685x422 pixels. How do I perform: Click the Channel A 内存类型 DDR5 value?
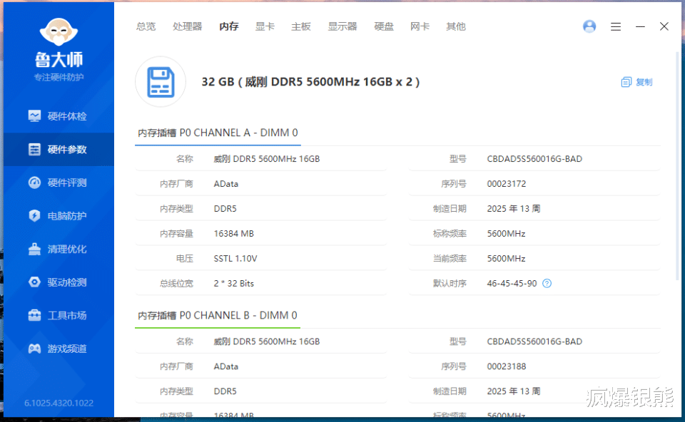click(225, 209)
